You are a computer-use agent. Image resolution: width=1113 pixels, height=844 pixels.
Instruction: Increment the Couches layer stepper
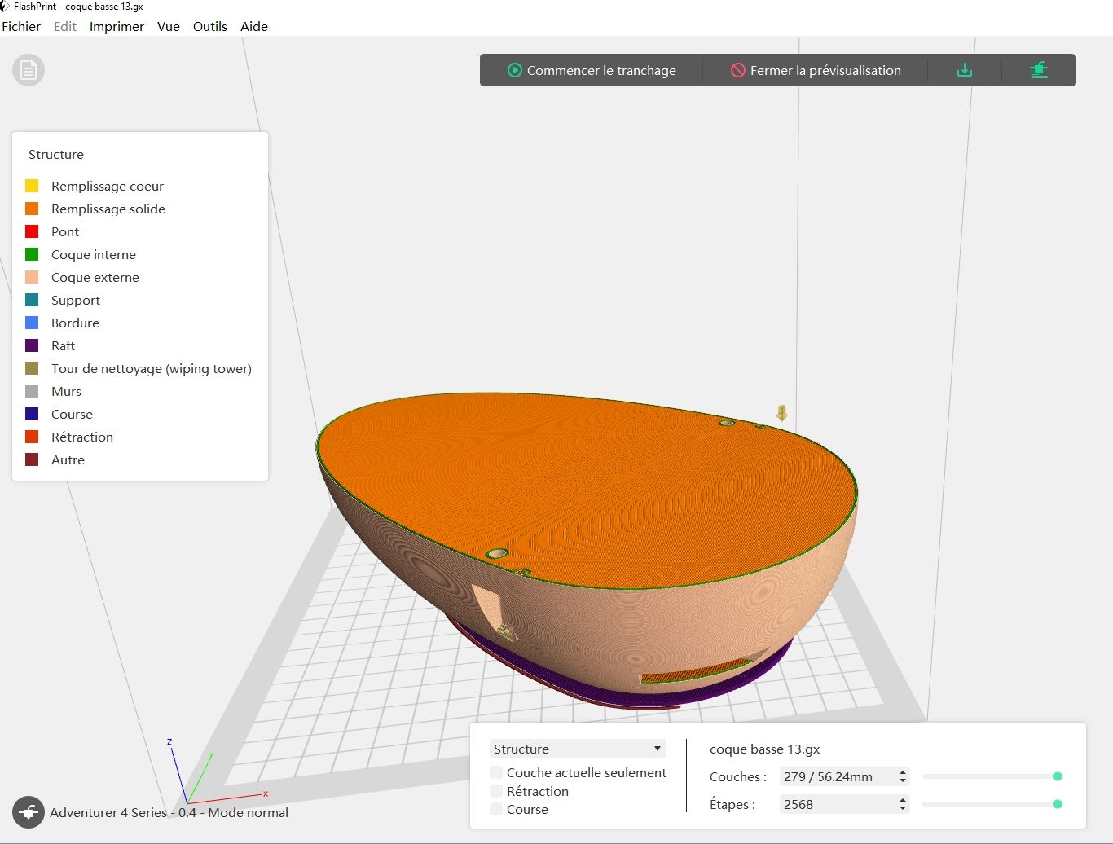903,772
